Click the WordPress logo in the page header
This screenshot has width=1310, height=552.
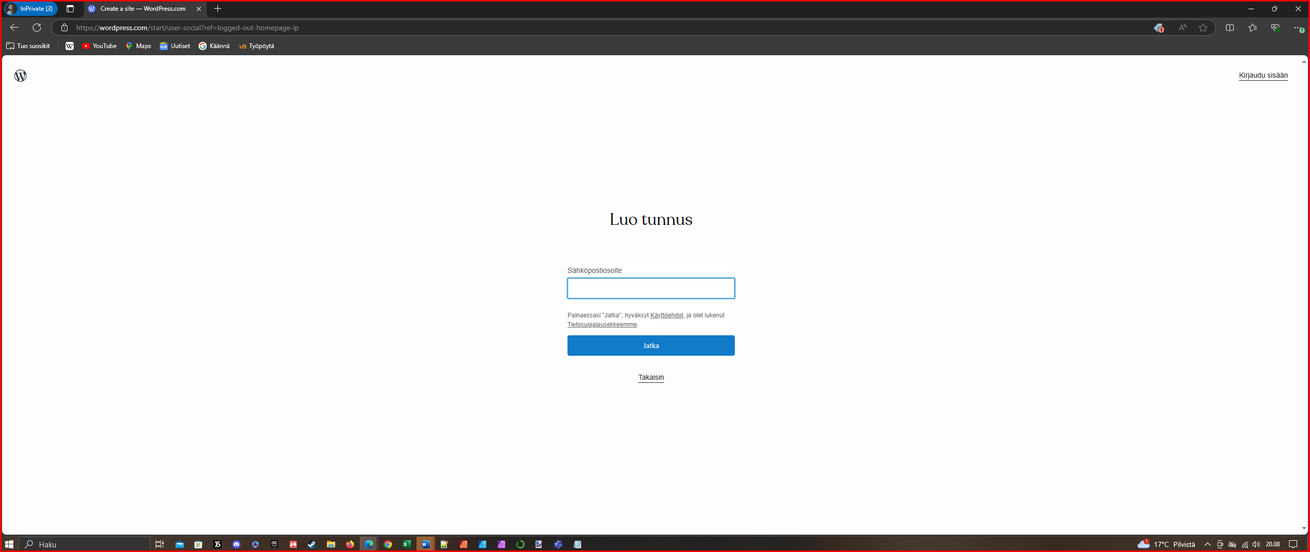point(20,76)
